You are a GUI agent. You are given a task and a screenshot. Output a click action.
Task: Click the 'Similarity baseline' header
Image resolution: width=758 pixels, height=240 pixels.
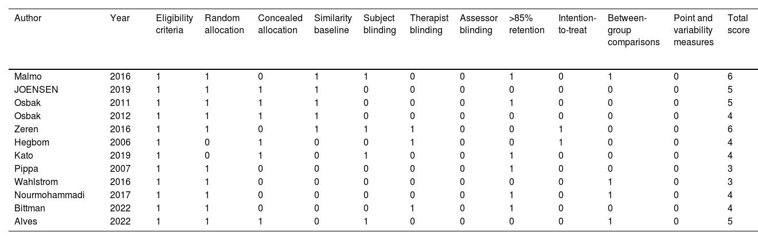pyautogui.click(x=332, y=24)
